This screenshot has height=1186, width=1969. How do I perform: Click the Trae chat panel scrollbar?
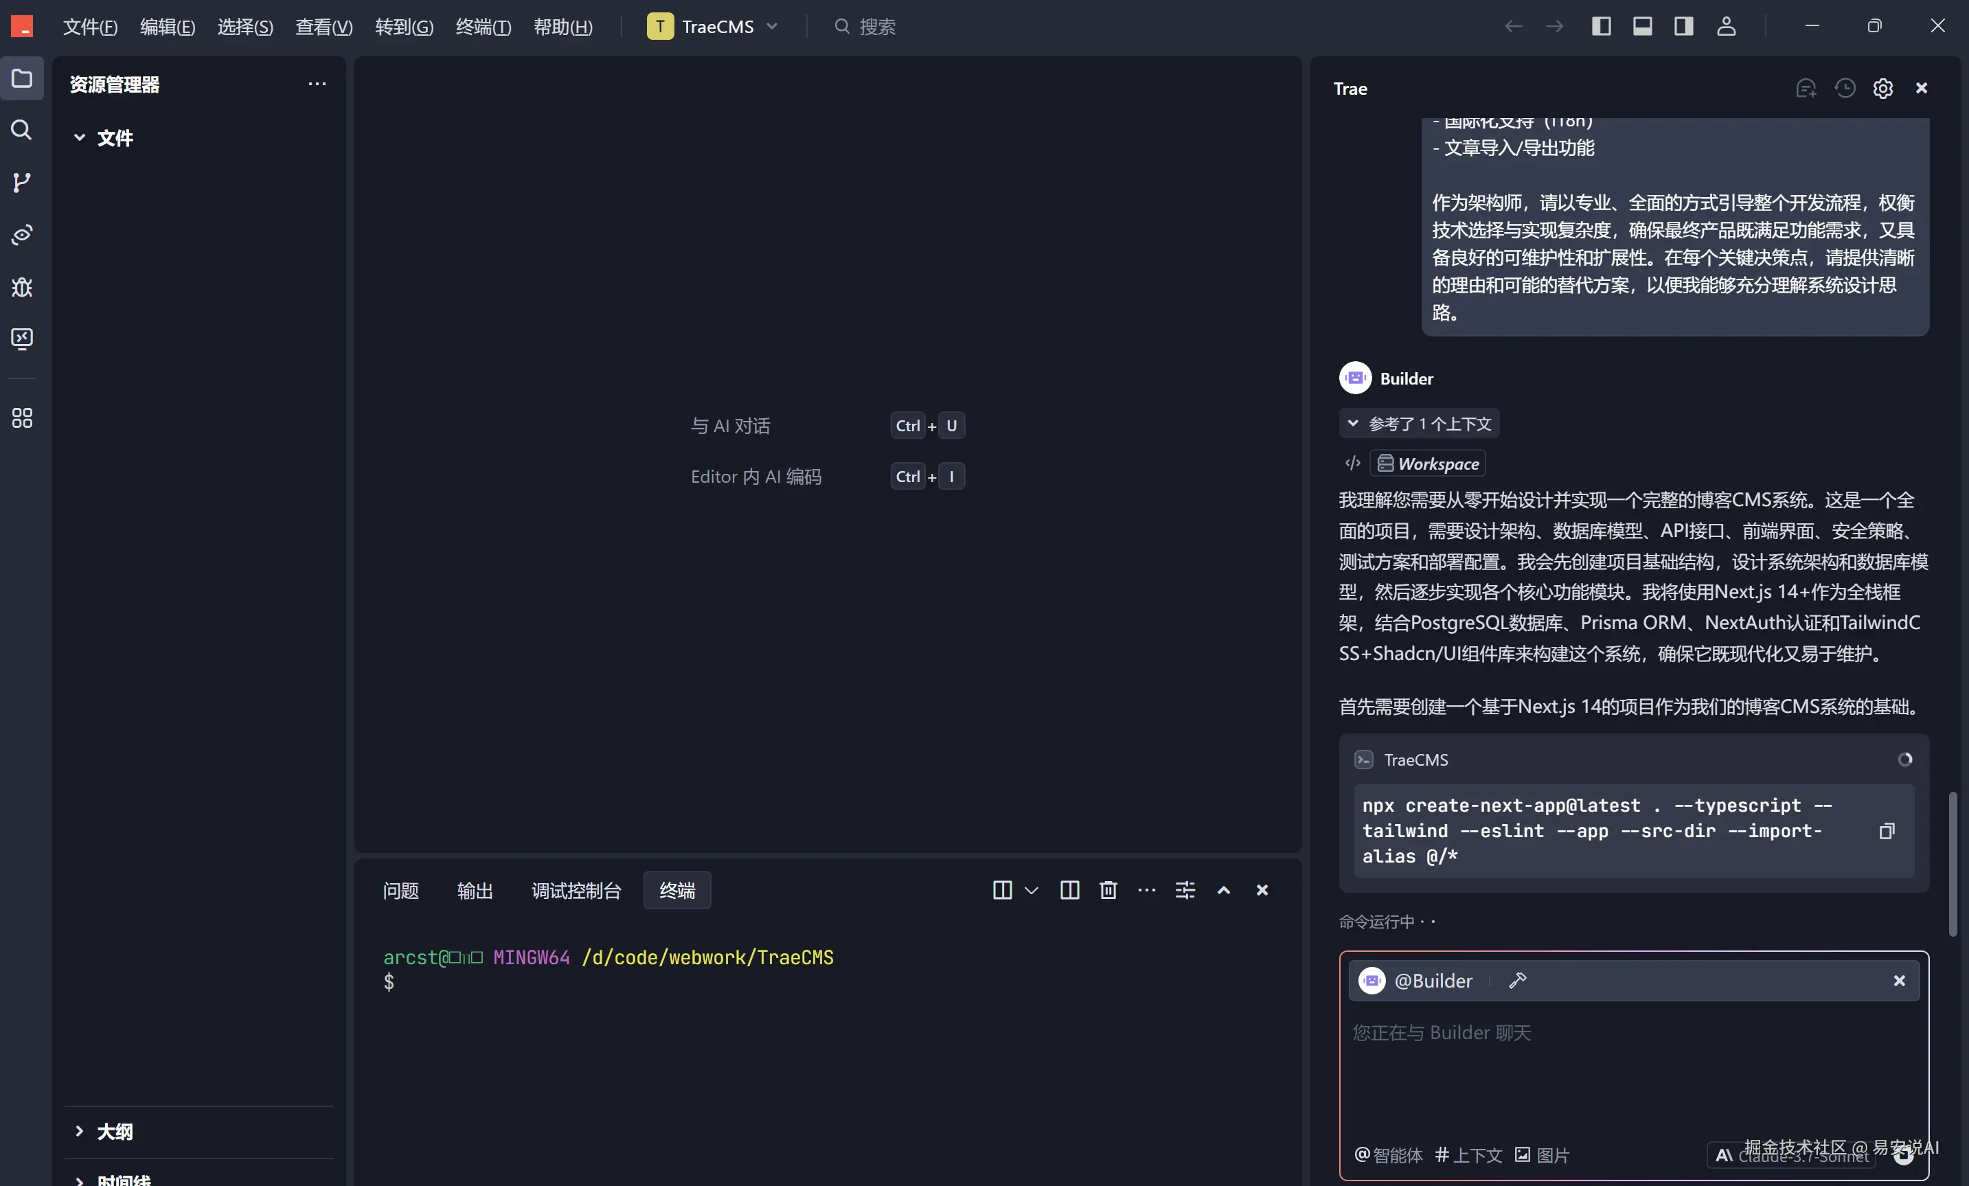[1953, 863]
